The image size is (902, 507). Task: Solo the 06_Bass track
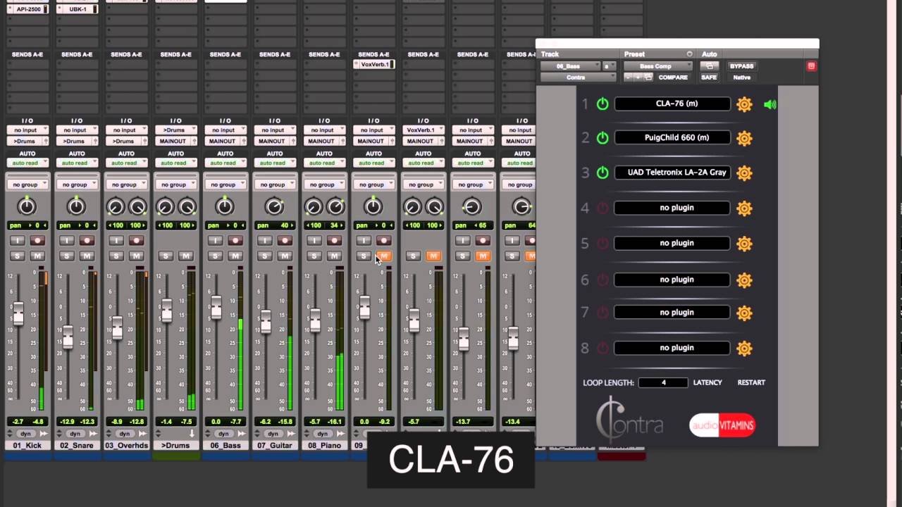pyautogui.click(x=215, y=256)
